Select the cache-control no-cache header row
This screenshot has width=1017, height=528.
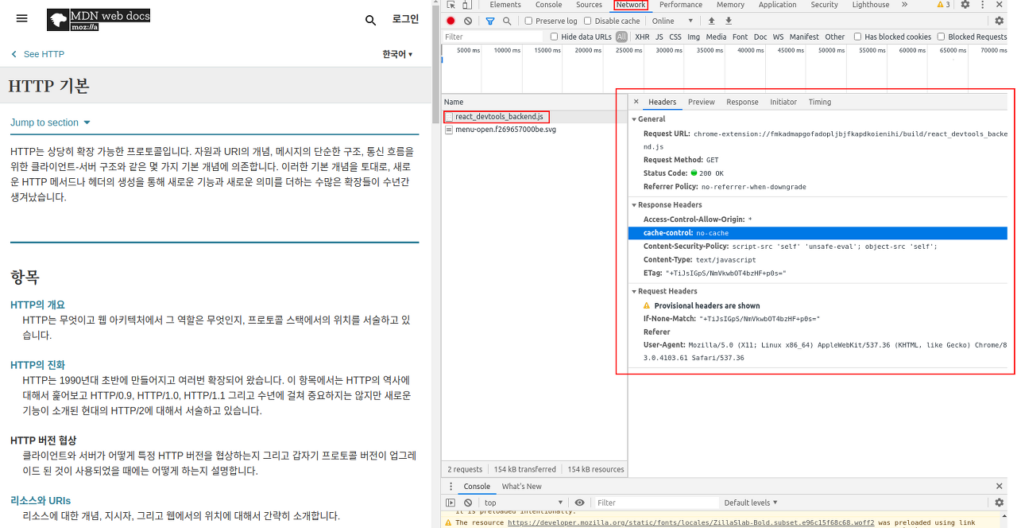[x=818, y=233]
